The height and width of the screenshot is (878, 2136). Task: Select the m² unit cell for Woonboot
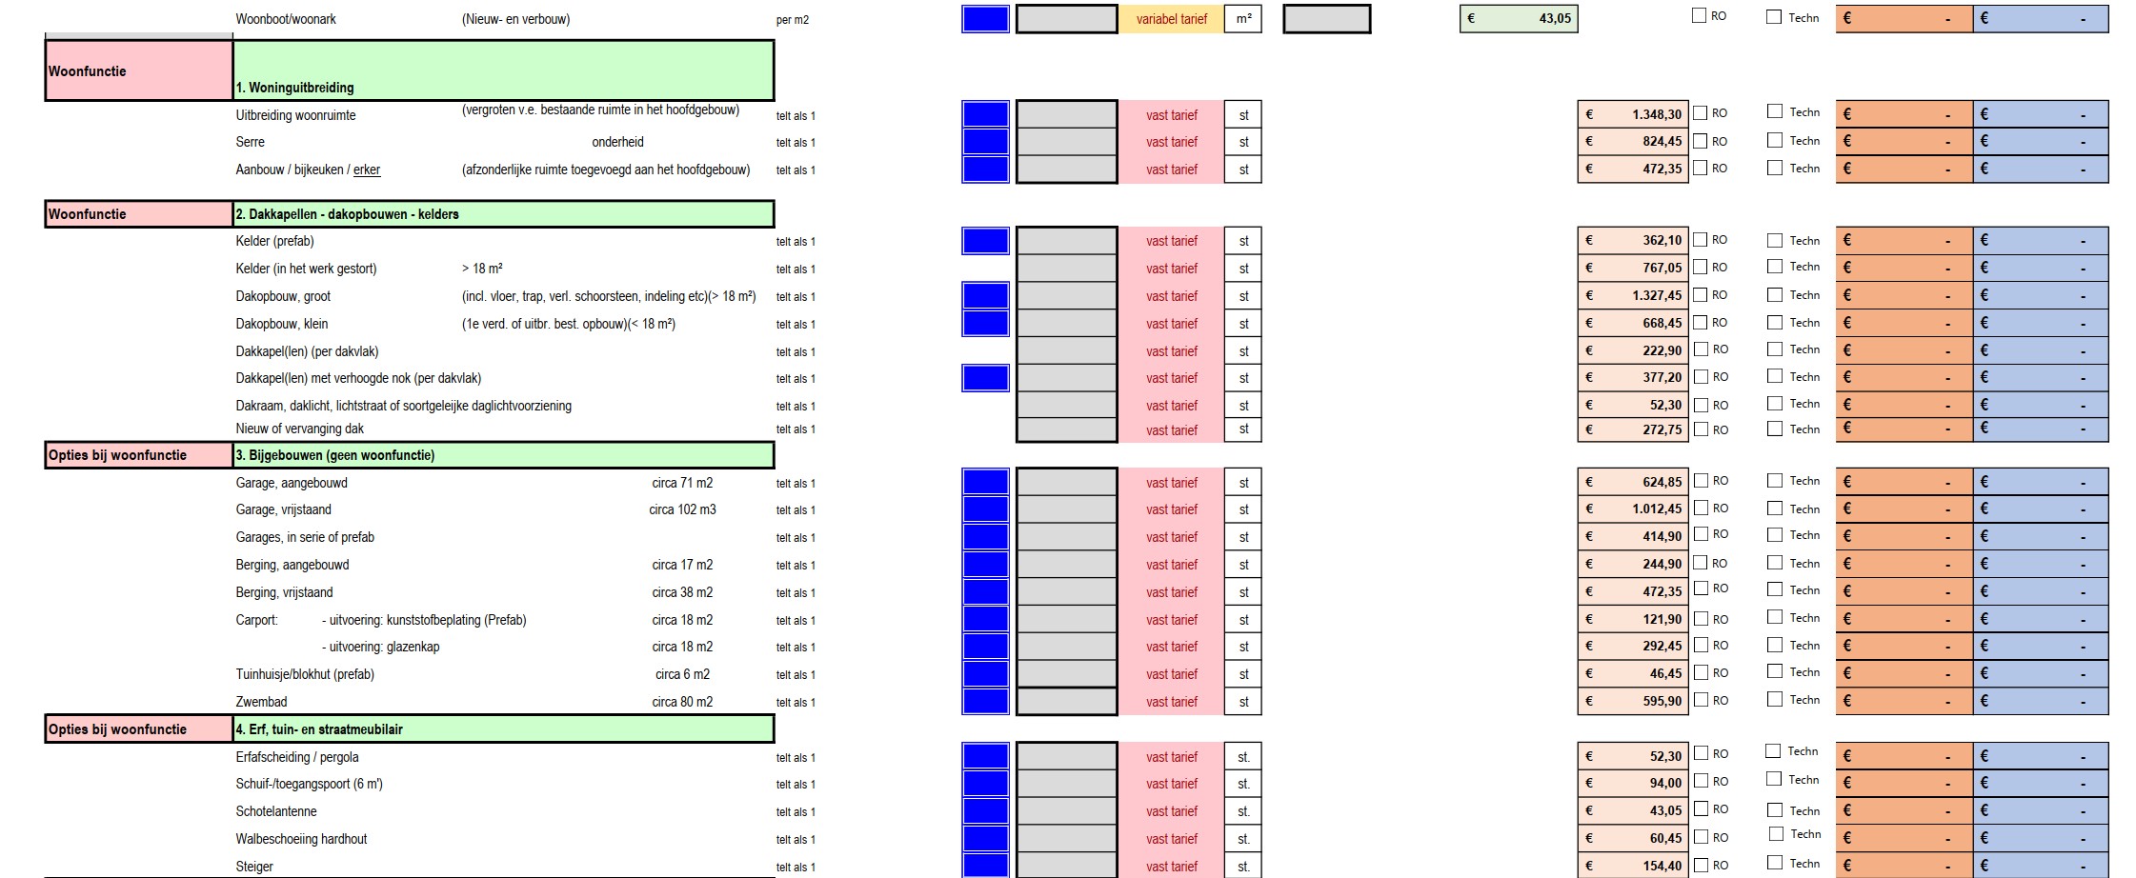click(x=1243, y=19)
